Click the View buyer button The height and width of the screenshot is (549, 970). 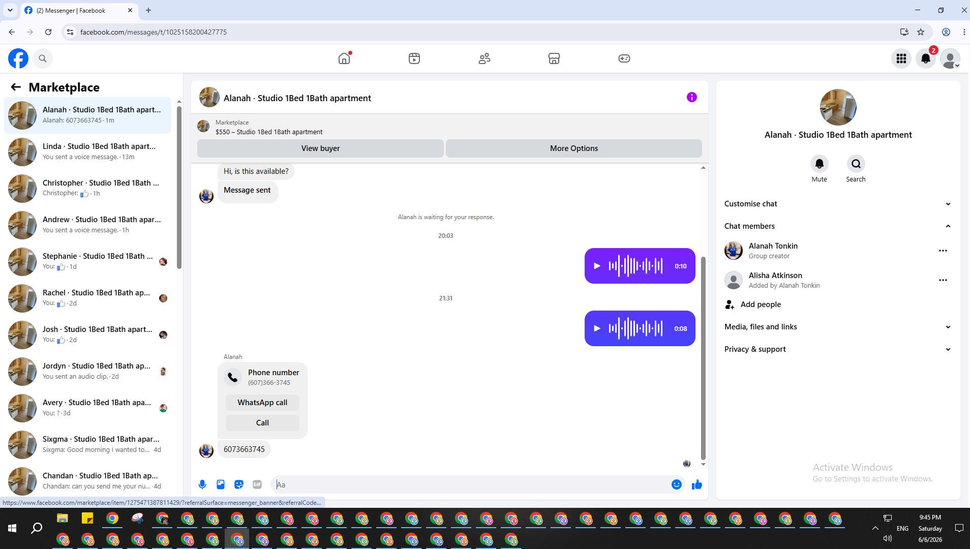click(x=320, y=148)
